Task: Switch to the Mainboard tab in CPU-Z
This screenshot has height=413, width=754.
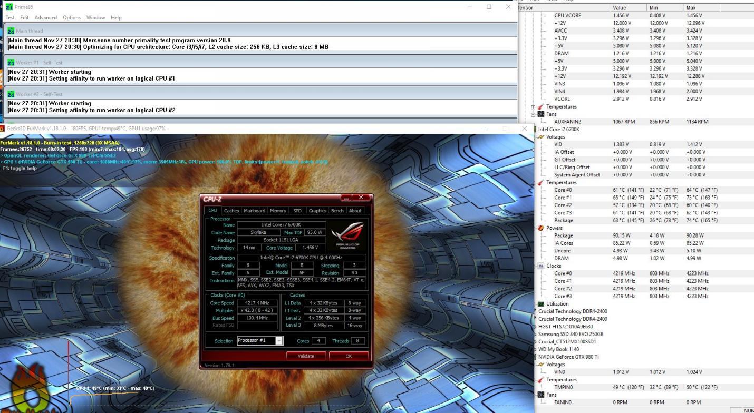Action: coord(254,211)
